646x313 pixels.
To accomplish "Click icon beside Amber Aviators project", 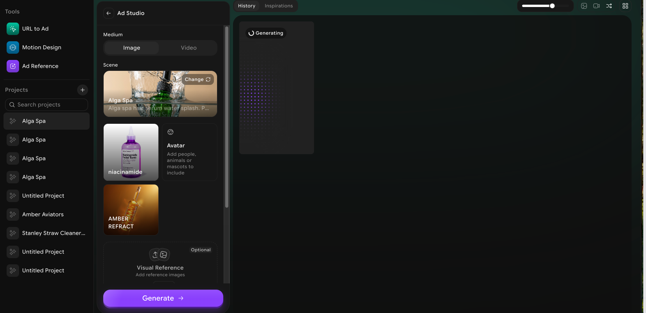I will click(x=13, y=215).
